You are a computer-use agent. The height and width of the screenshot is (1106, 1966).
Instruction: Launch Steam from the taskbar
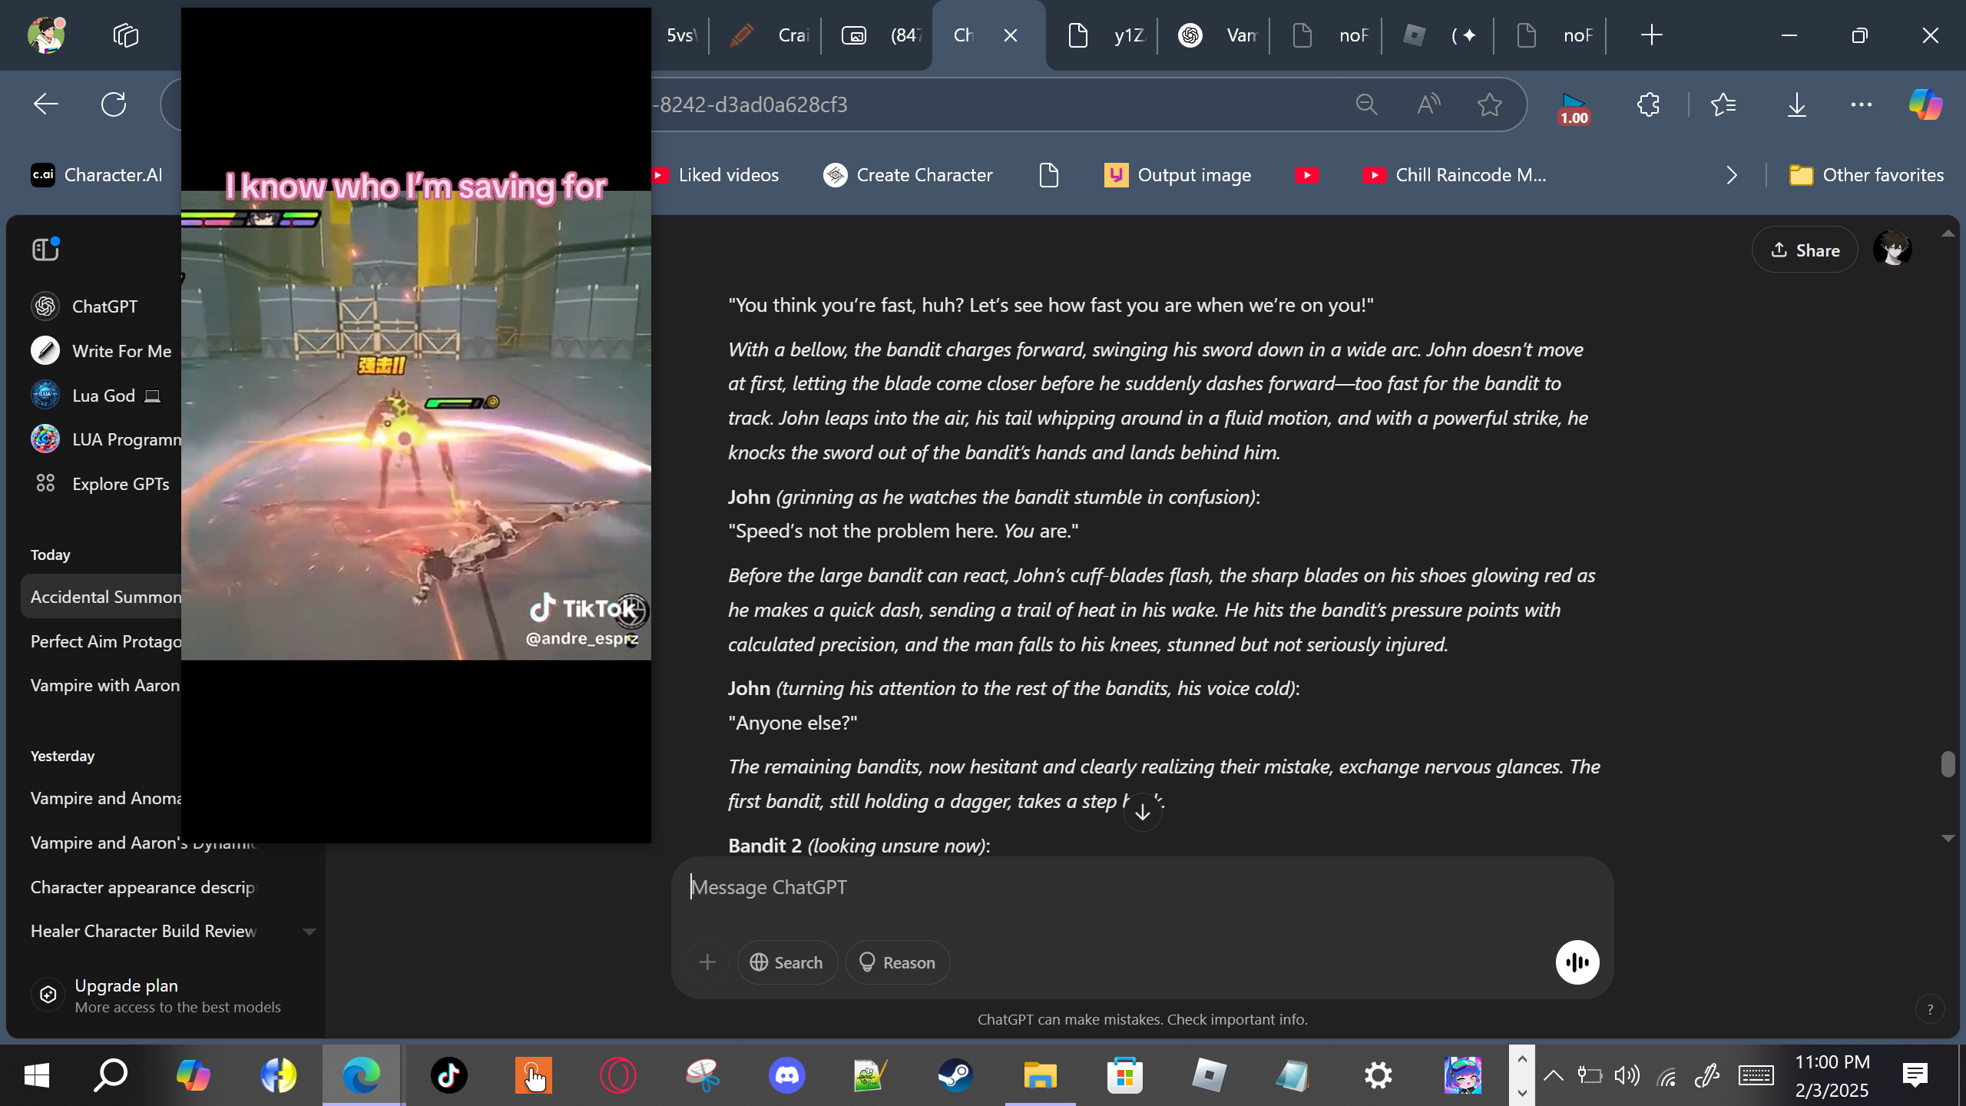pos(956,1075)
